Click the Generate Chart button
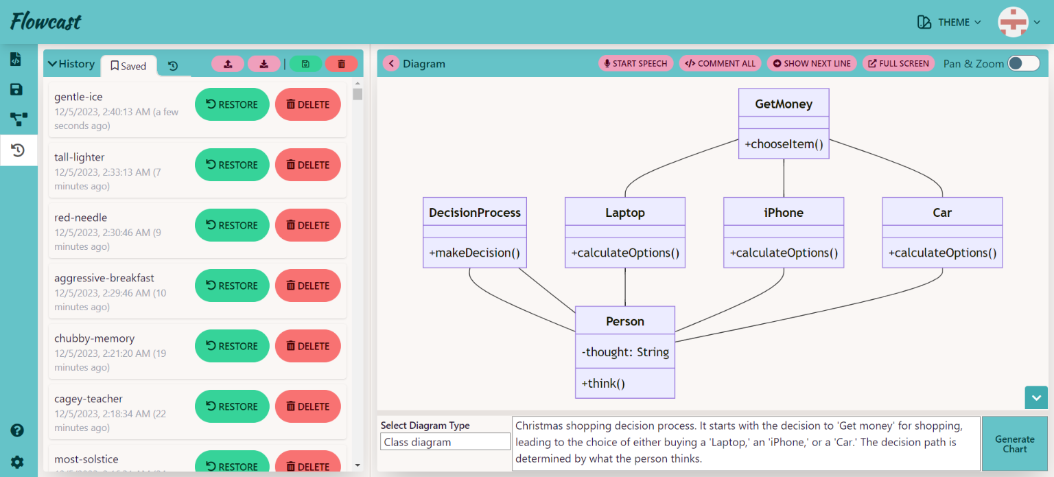The width and height of the screenshot is (1054, 477). [1014, 443]
